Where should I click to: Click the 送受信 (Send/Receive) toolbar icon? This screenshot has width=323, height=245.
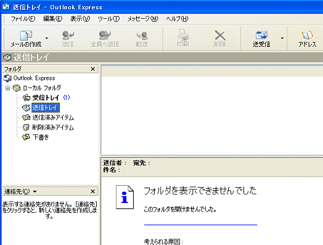(261, 35)
